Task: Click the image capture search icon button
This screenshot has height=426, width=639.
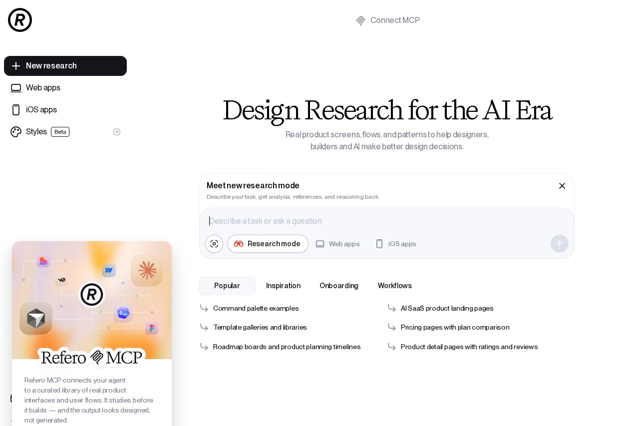Action: tap(214, 244)
